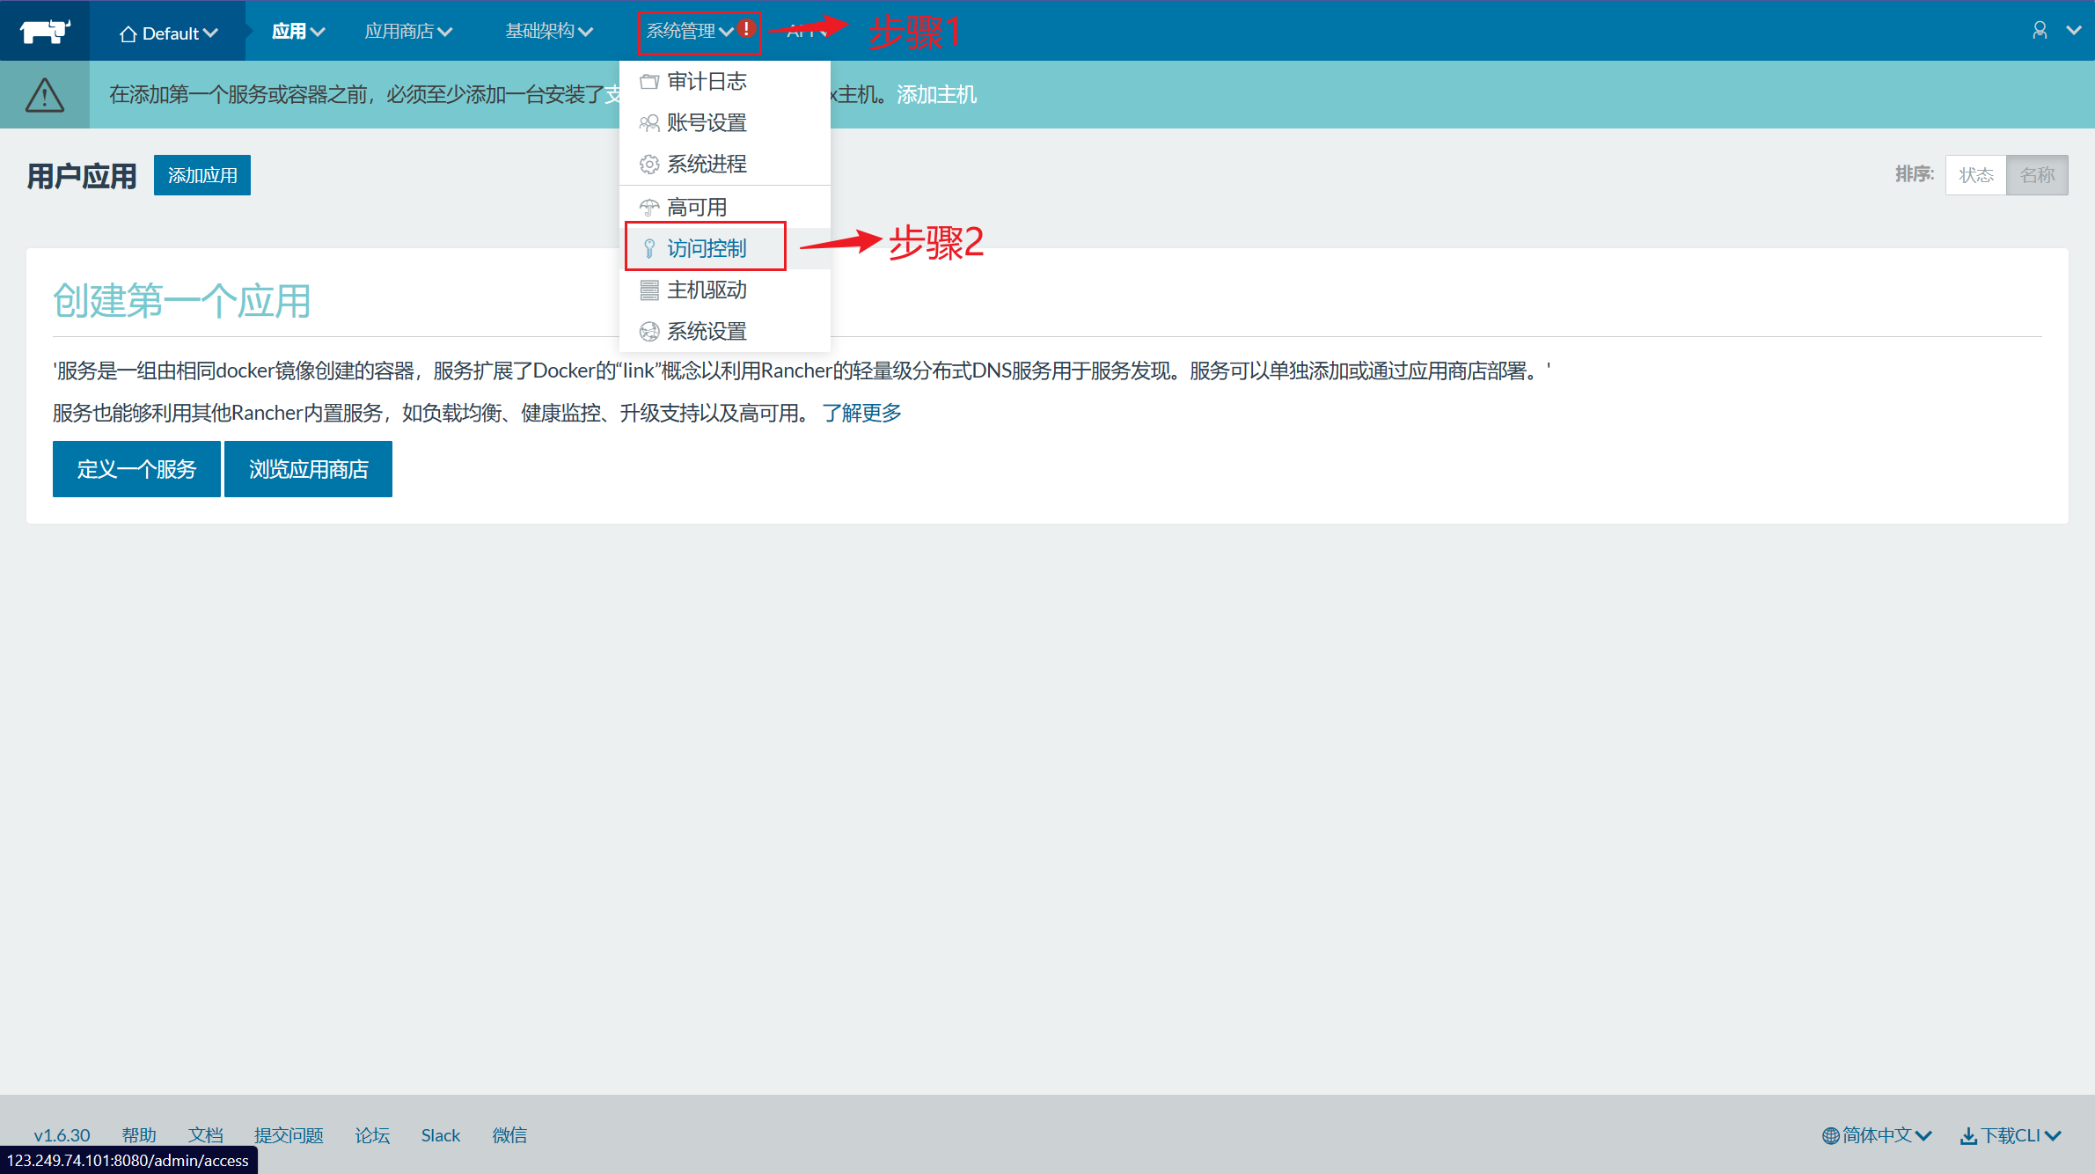Image resolution: width=2095 pixels, height=1174 pixels.
Task: Click the user avatar icon
Action: click(2039, 30)
